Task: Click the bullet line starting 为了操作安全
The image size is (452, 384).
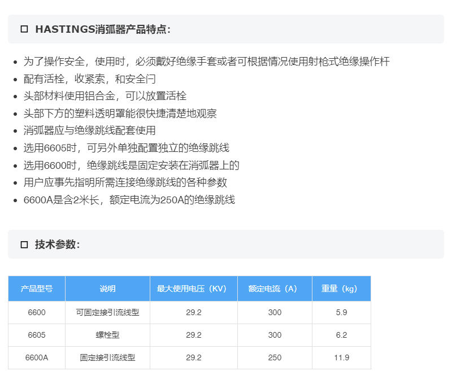Action: [206, 62]
